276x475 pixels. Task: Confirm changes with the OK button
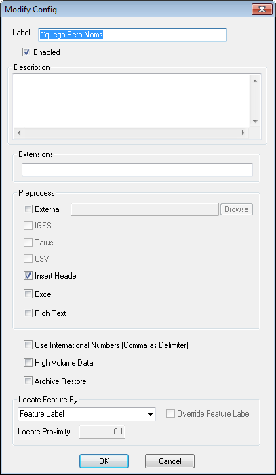tap(104, 461)
